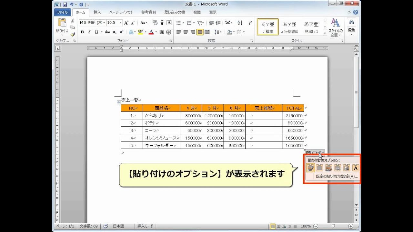Choose Link and Keep Source Formatting paste icon
413x232 pixels.
coord(328,168)
